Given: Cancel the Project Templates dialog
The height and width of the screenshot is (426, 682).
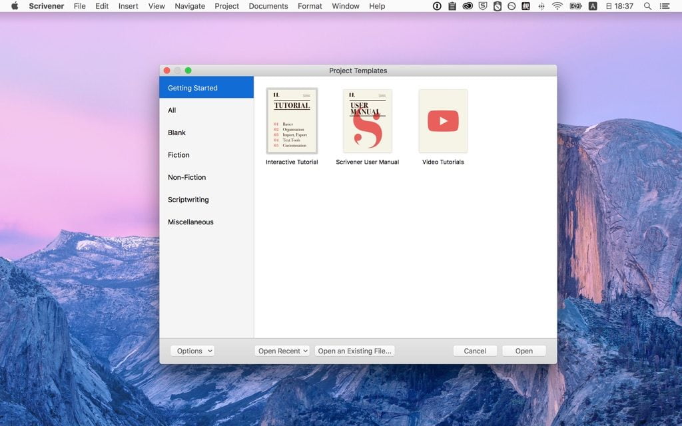Looking at the screenshot, I should click(x=475, y=351).
